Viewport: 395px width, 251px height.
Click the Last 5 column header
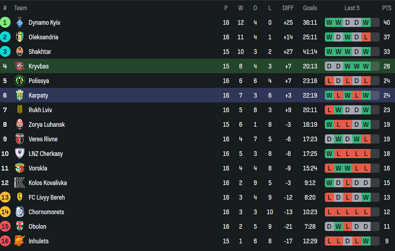coord(352,8)
